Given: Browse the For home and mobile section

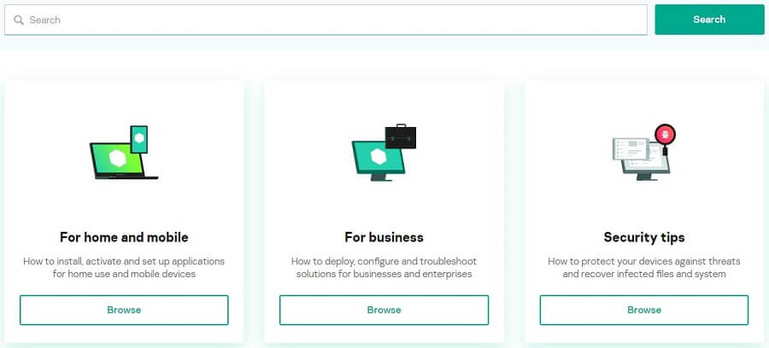Looking at the screenshot, I should (124, 310).
